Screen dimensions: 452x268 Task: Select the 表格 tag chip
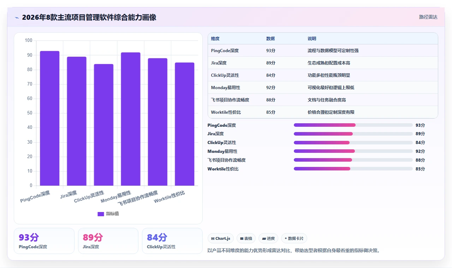(x=246, y=238)
